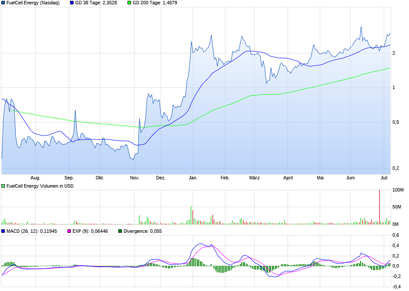The image size is (409, 291).
Task: Select the dark green Divergence legend square
Action: (x=121, y=231)
